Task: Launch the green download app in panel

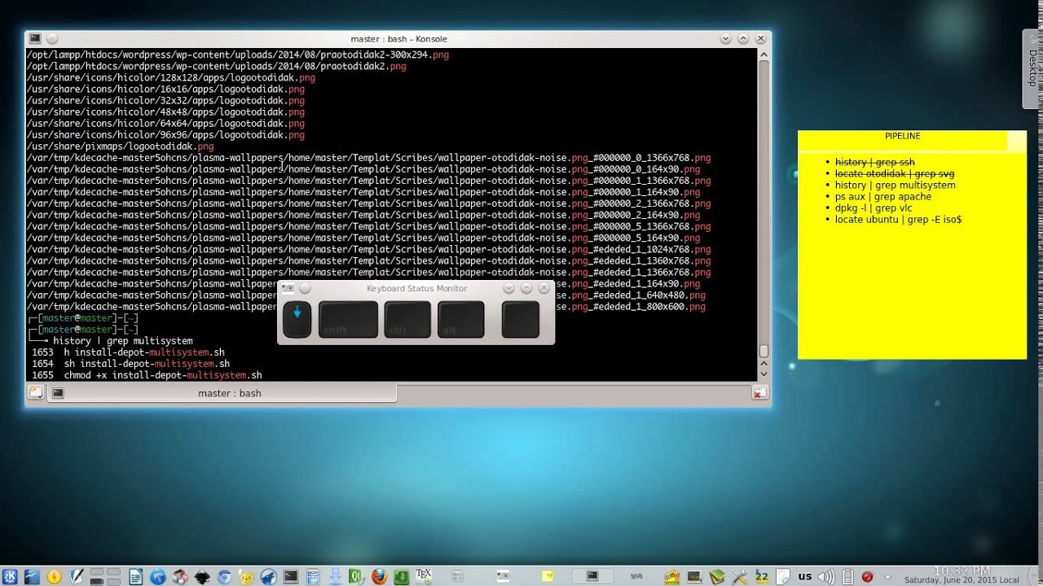Action: coord(402,576)
